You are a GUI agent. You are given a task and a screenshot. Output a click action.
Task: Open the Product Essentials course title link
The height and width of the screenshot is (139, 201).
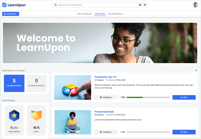tap(104, 111)
